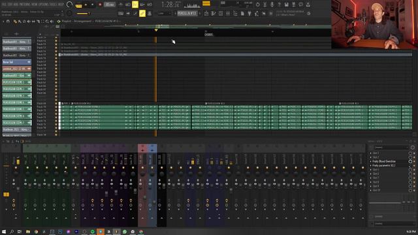Open the Mixer icon in toolbar
The width and height of the screenshot is (418, 235).
pyautogui.click(x=228, y=13)
